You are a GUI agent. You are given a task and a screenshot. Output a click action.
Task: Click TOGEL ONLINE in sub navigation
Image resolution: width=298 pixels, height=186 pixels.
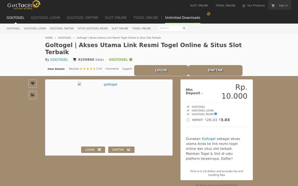pos(142,29)
